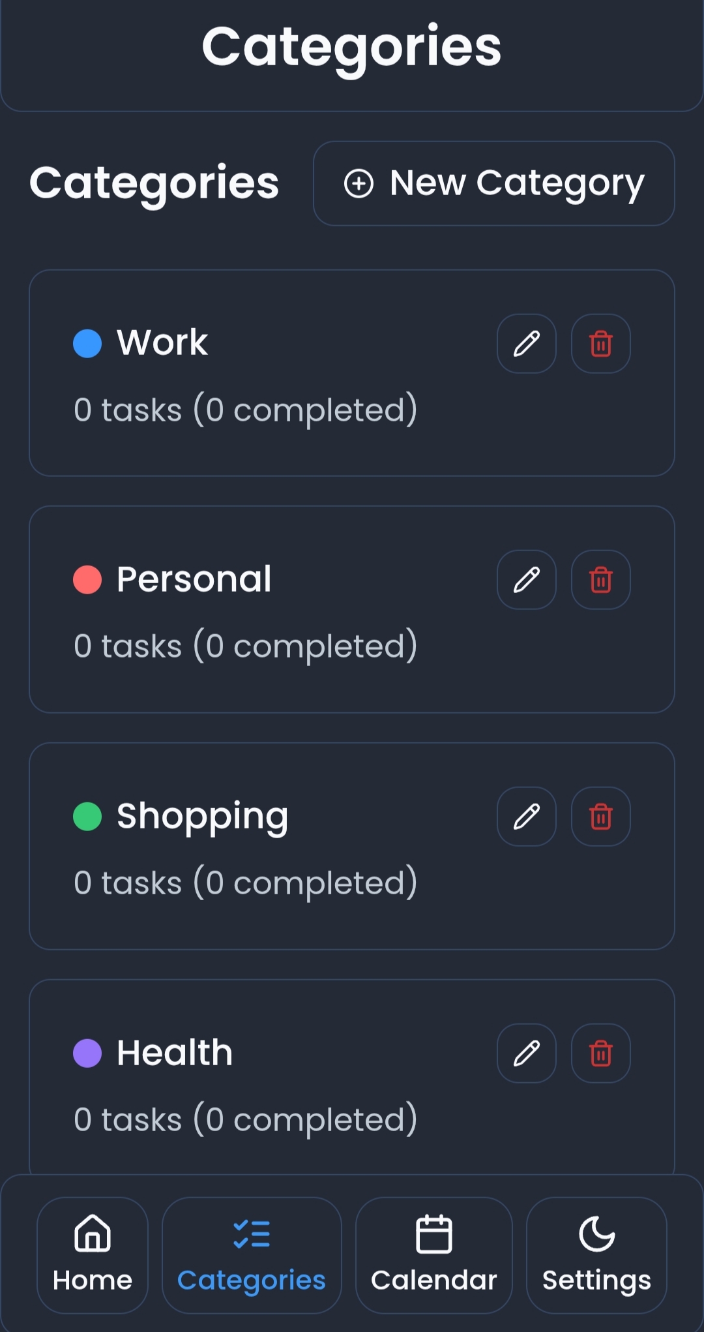
Task: Delete the Shopping category with the trash icon
Action: click(x=600, y=816)
